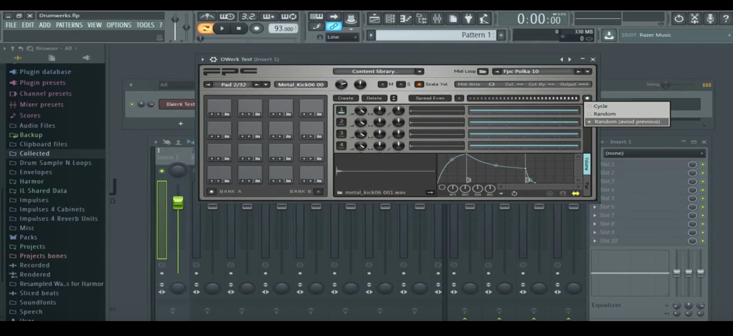Click the Create layer button
This screenshot has height=336, width=733.
(345, 98)
